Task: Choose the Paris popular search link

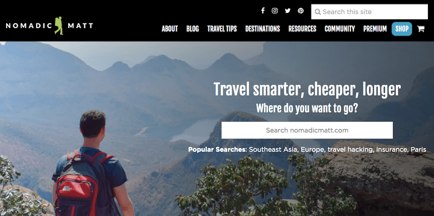Action: 418,150
